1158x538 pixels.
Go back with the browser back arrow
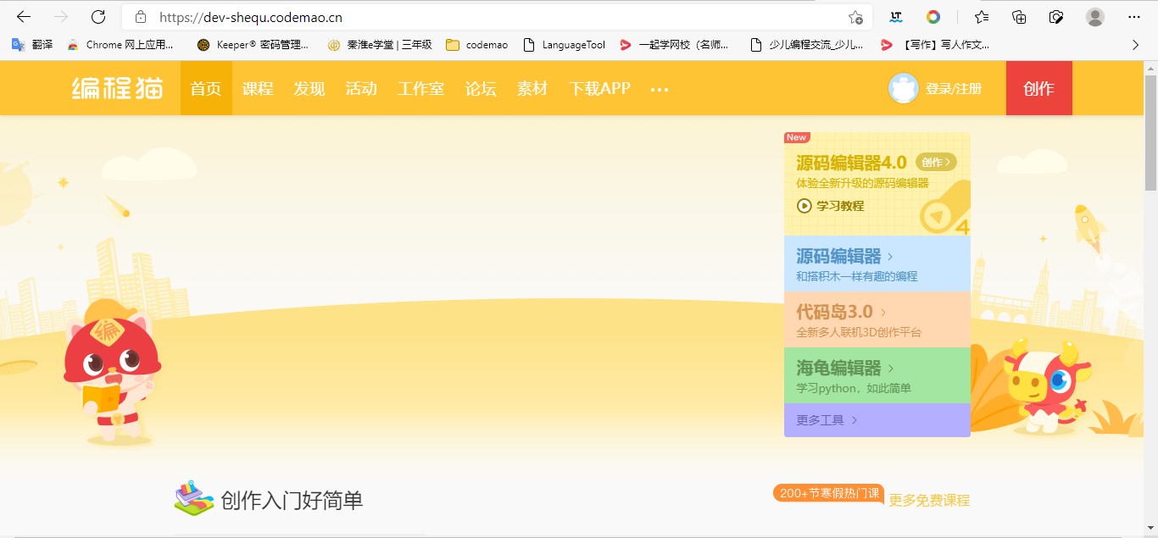[x=24, y=17]
